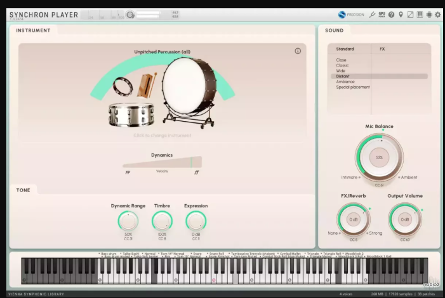Viewport: 445px width, 298px height.
Task: Click the woodblock image
Action: coord(147,85)
